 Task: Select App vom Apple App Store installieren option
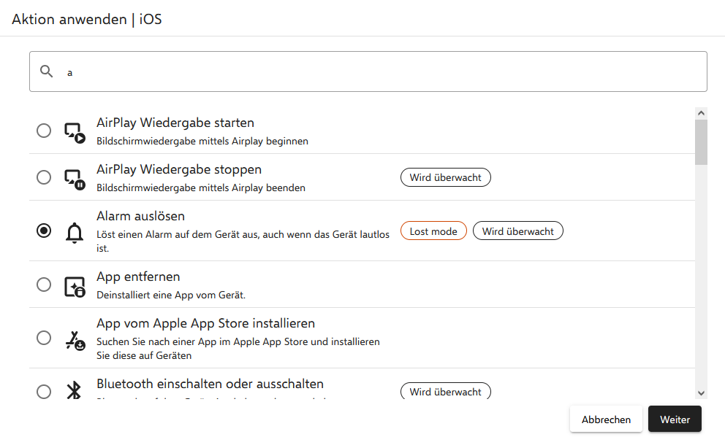44,338
